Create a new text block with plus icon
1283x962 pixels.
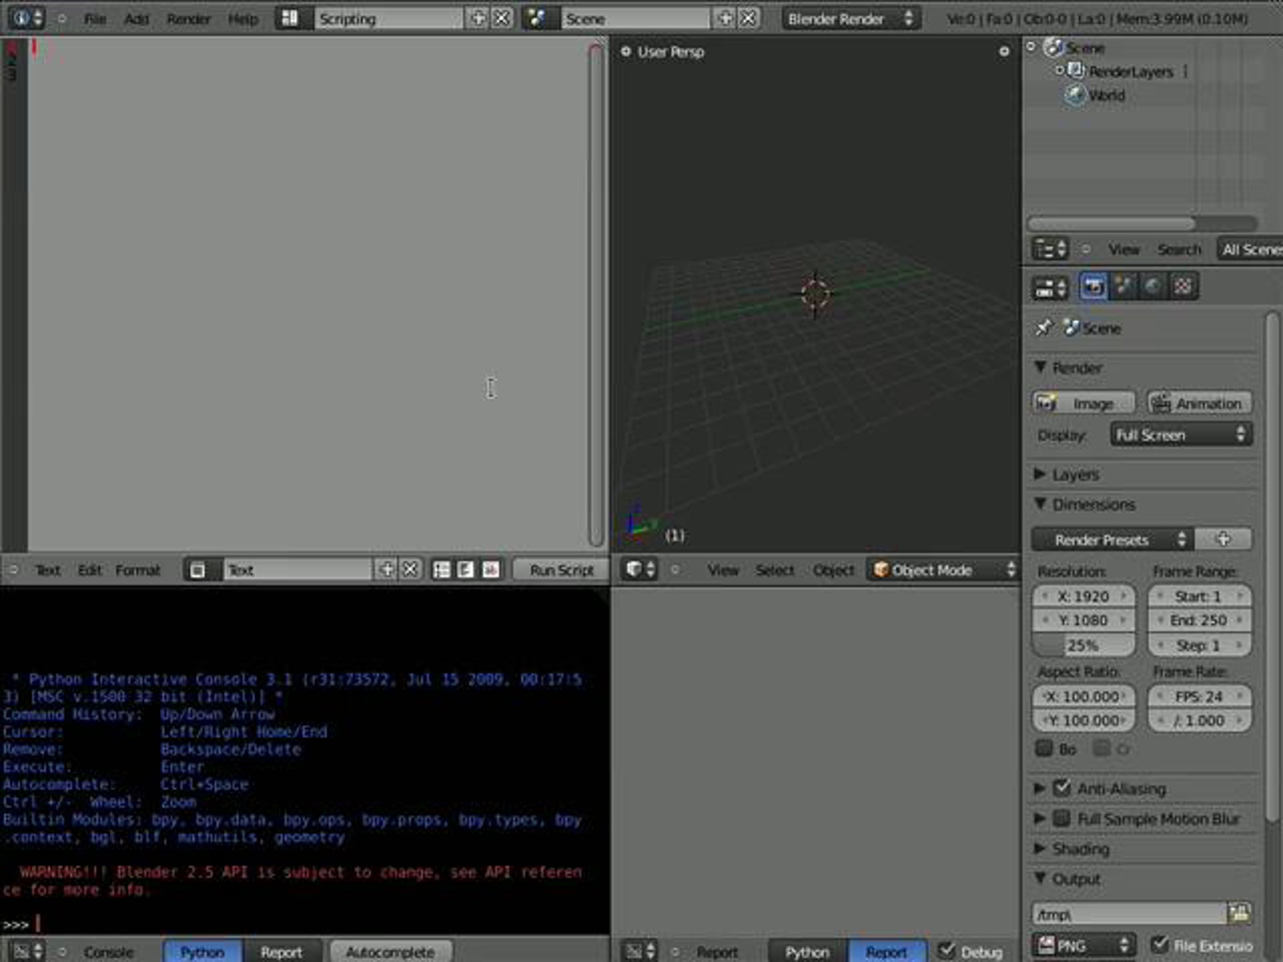(x=387, y=570)
